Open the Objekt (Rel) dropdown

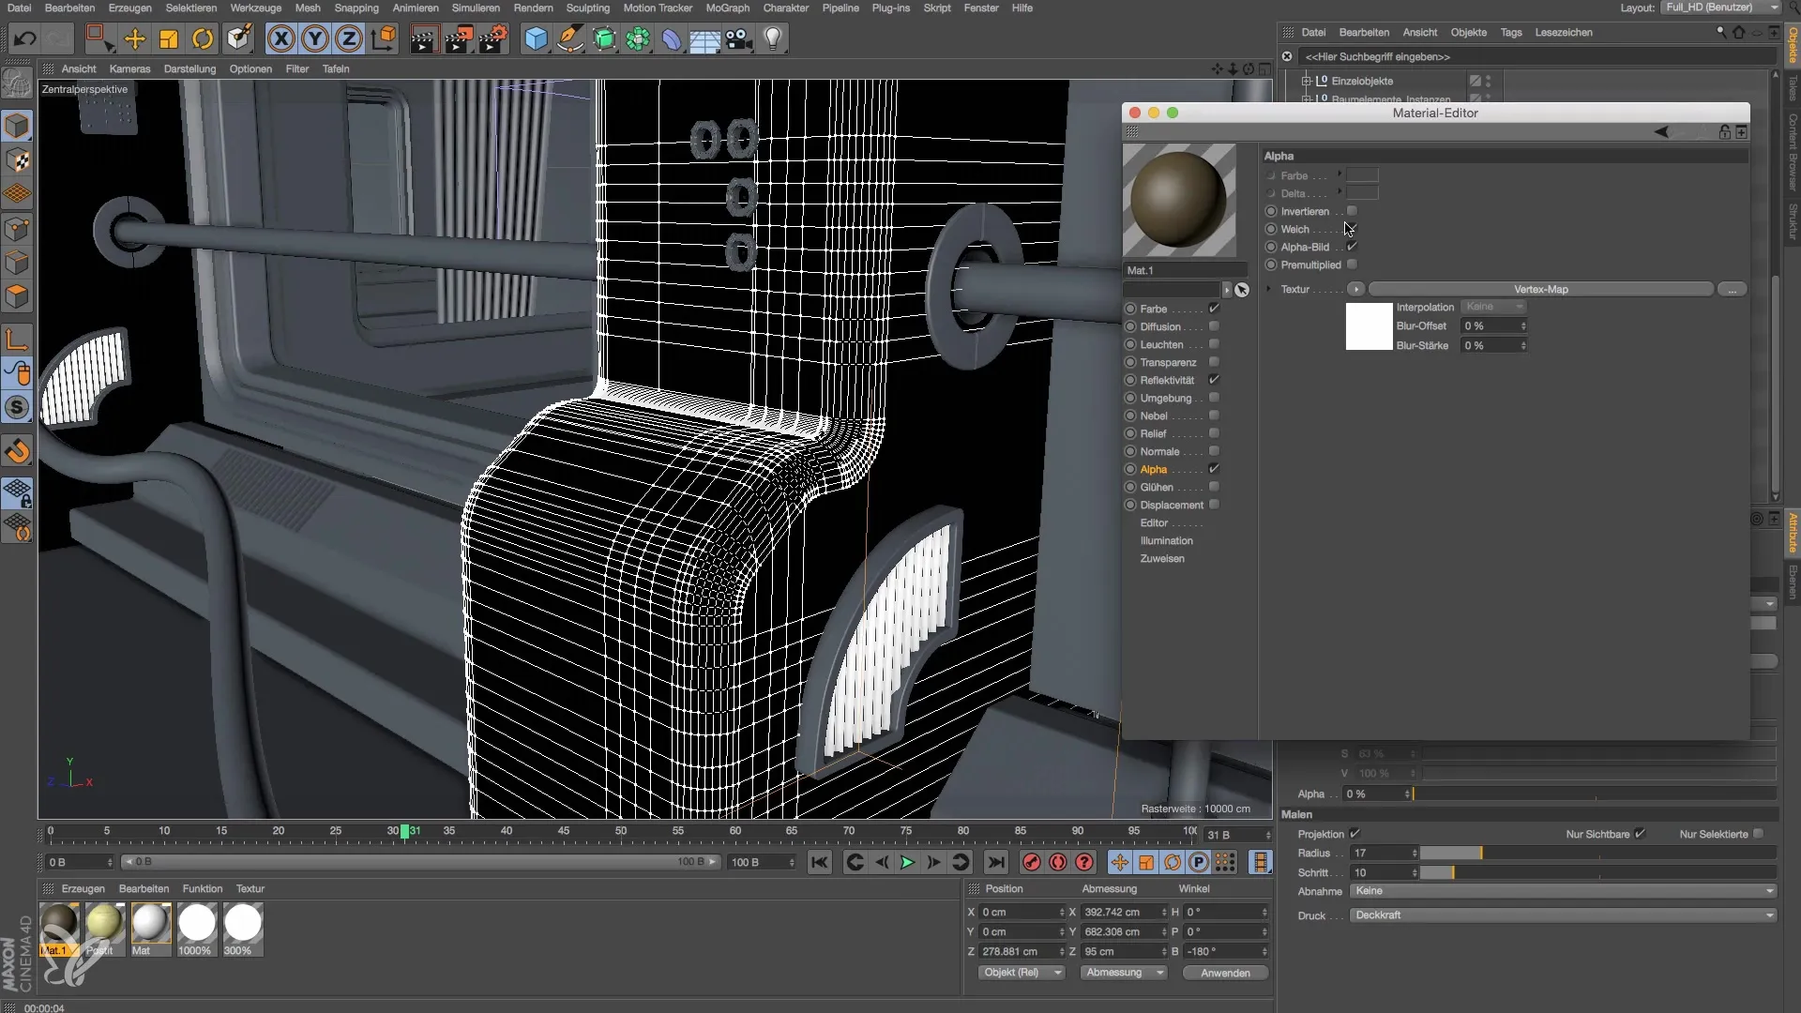1021,973
